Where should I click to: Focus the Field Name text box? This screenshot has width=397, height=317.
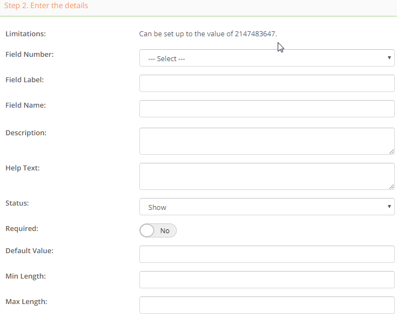[266, 109]
